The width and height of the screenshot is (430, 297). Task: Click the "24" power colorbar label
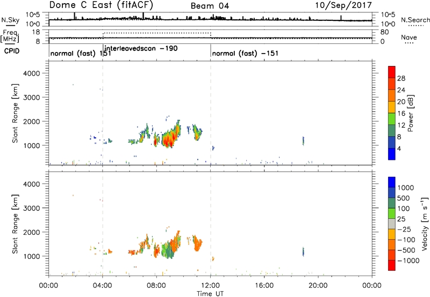(401, 90)
